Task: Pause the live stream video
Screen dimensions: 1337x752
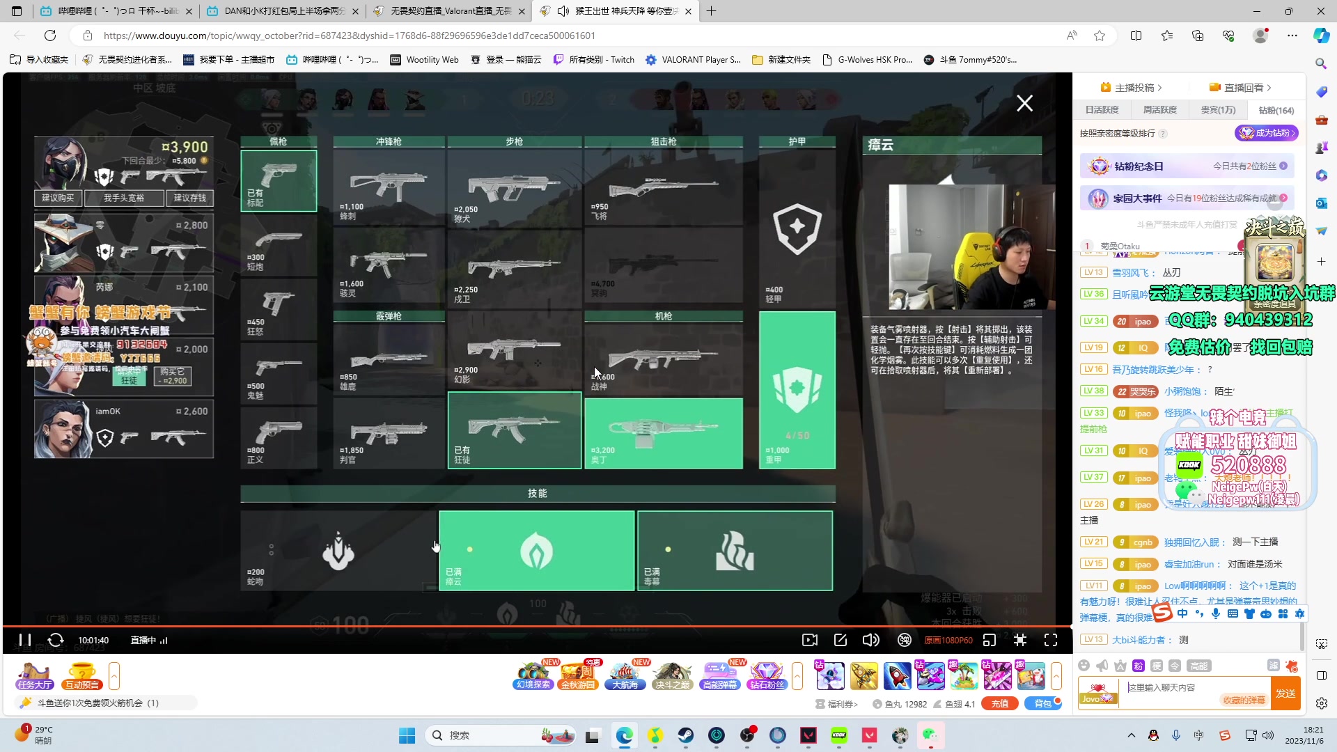Action: point(25,640)
